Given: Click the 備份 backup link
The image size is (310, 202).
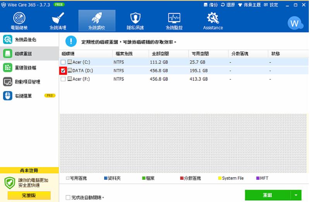Looking at the screenshot, I should pos(213,5).
